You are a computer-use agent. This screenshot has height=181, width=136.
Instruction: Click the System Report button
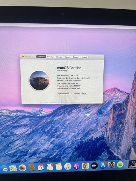(x=64, y=94)
